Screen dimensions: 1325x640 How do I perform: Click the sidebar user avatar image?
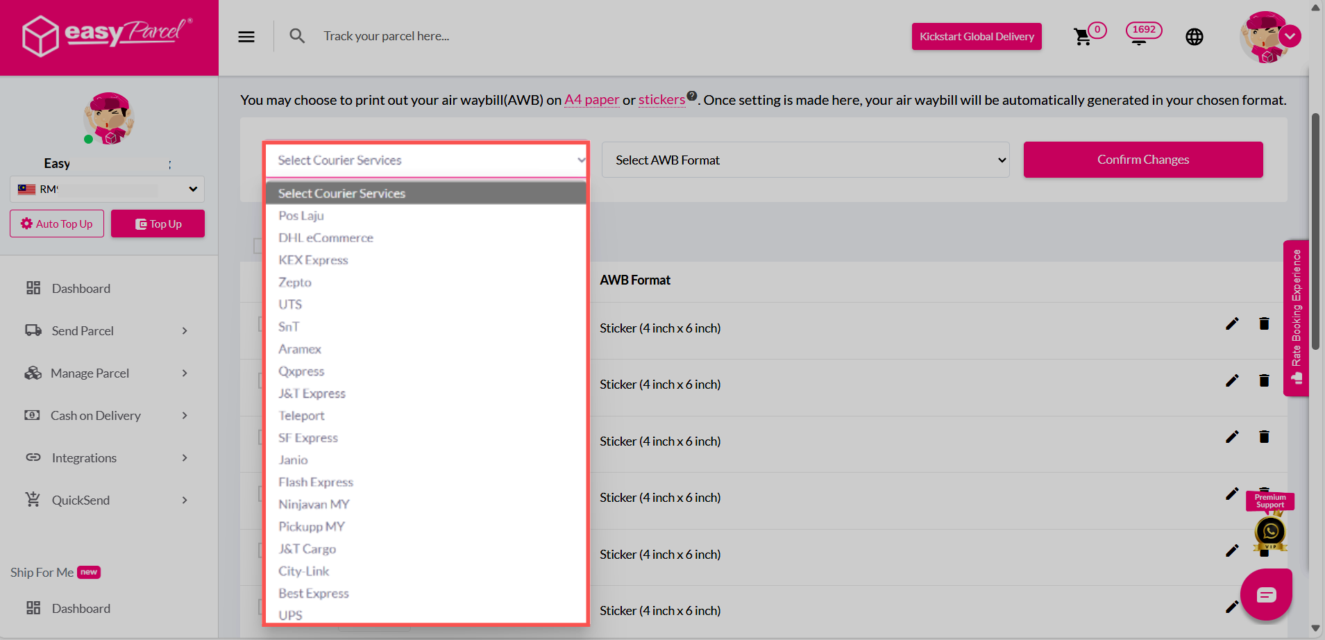click(109, 118)
